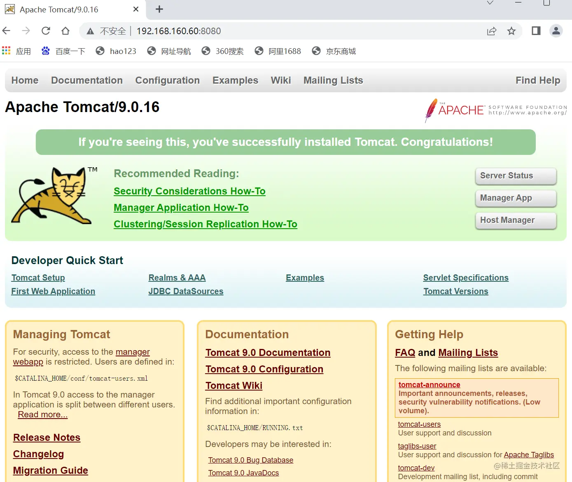Click the Tomcat cat logo
Viewport: 572px width, 482px height.
coord(54,195)
